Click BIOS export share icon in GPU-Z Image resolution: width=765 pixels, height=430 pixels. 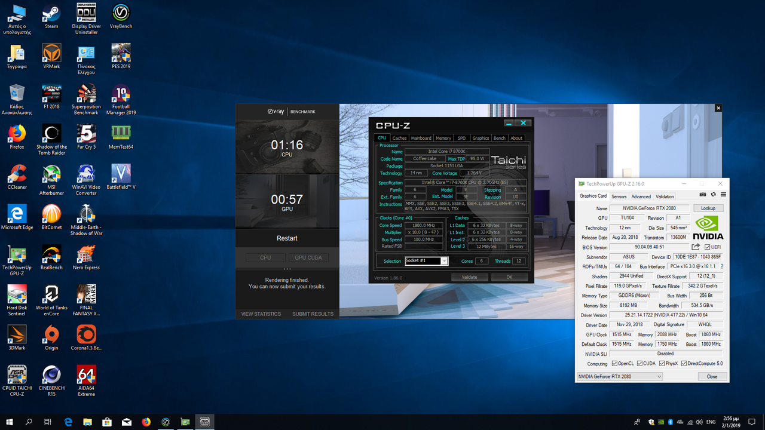click(x=696, y=247)
